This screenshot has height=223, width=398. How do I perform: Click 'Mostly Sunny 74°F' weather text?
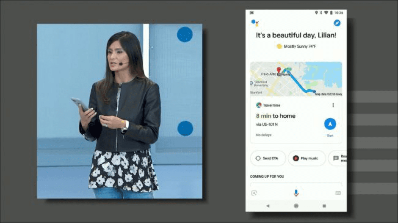(x=300, y=46)
